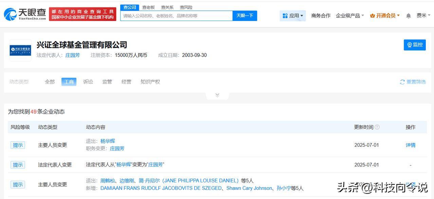Viewport: 434px width, 199px height.
Task: Open 详情 for the 2025-07-01 personnel change
Action: tap(411, 145)
